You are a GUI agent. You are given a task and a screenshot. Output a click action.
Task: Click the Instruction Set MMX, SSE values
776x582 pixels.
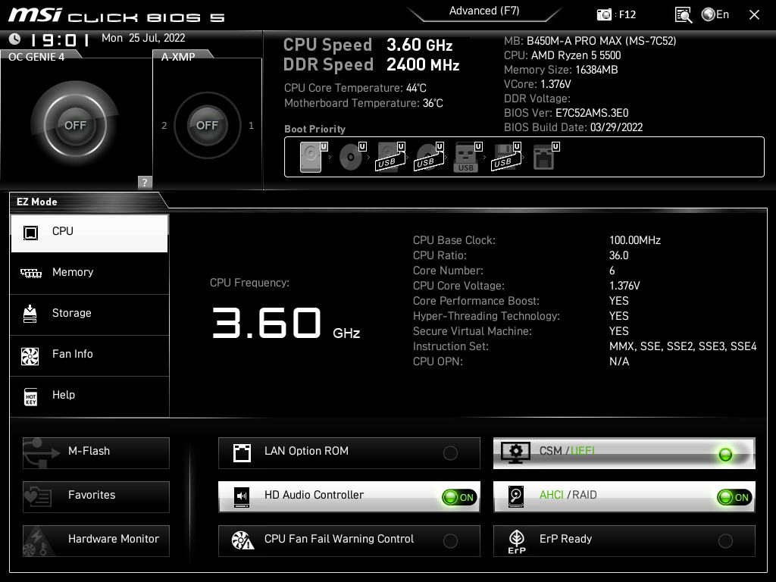(x=683, y=346)
